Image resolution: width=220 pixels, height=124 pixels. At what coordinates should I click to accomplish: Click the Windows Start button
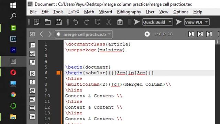click(13, 6)
